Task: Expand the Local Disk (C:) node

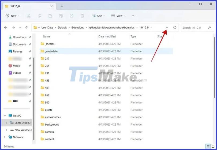Action: click(6, 123)
